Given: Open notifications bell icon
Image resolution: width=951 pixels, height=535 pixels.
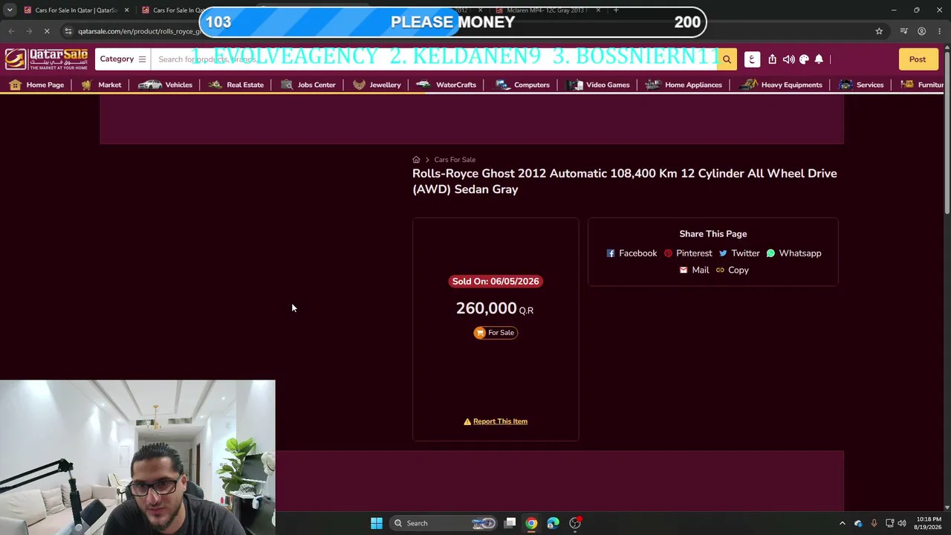Looking at the screenshot, I should coord(819,59).
